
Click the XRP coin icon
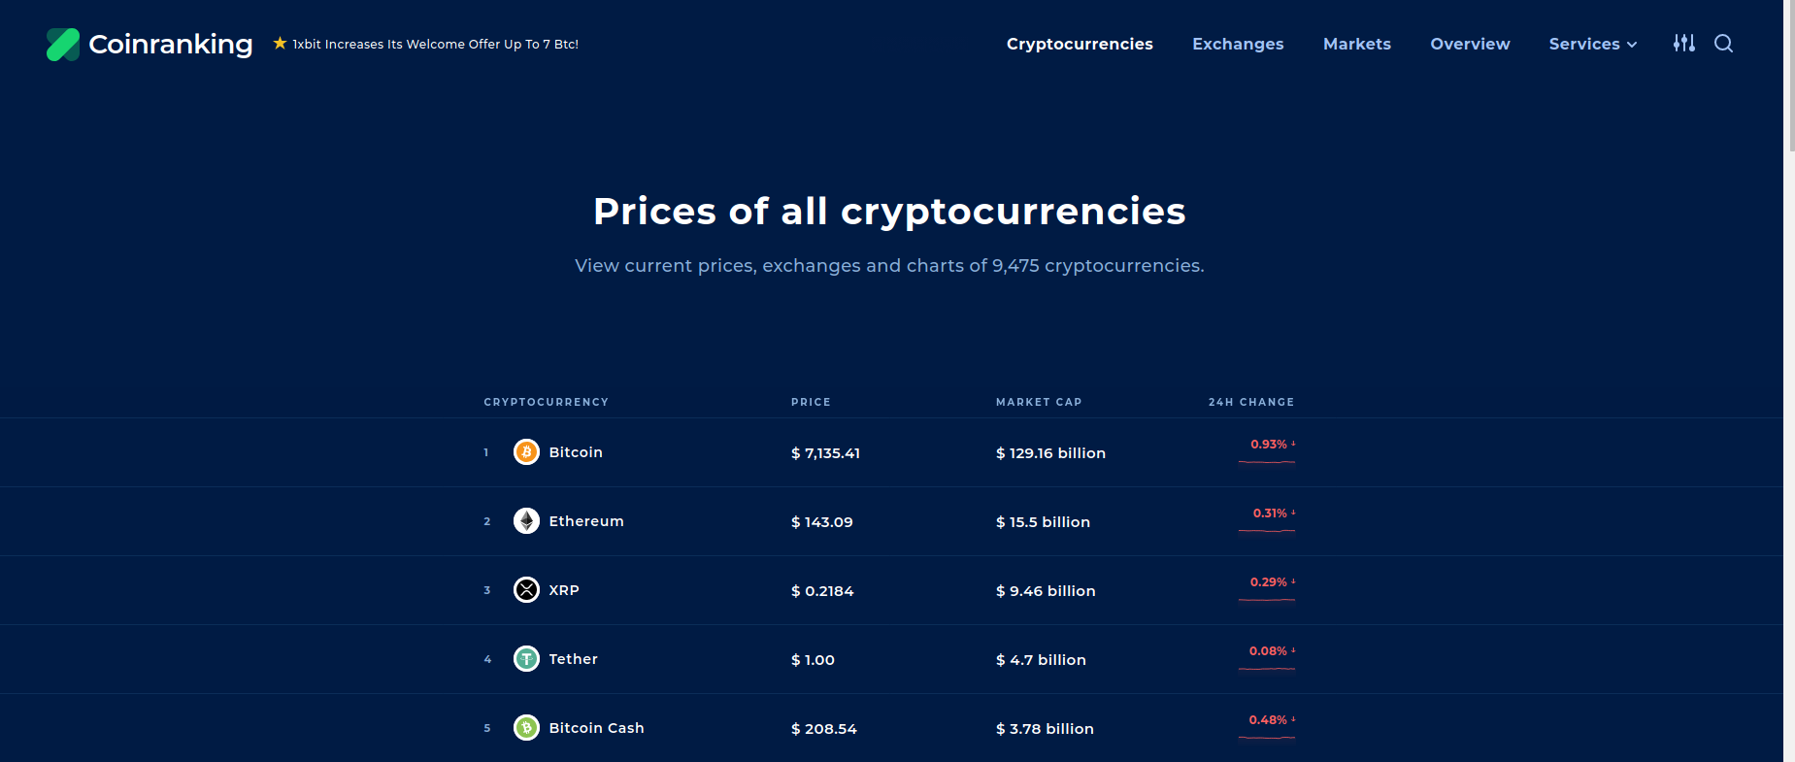(x=526, y=590)
